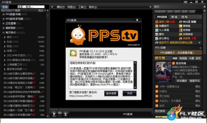Open the 梦幻修仙 game icon
Viewport: 207px width, 123px height.
click(x=157, y=38)
